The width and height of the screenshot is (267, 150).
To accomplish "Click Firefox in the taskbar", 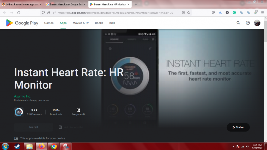I will point(41,146).
